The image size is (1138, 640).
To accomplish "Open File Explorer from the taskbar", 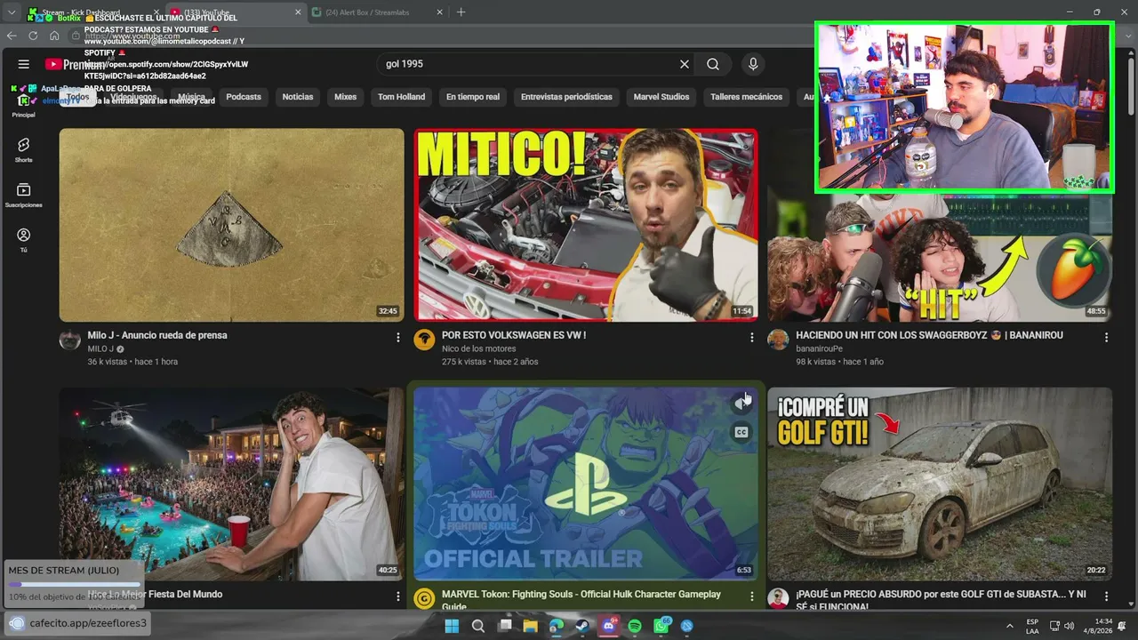I will tap(531, 626).
